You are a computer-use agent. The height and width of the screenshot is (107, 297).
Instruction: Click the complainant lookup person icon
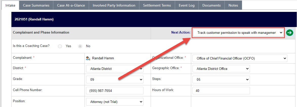tap(88, 58)
